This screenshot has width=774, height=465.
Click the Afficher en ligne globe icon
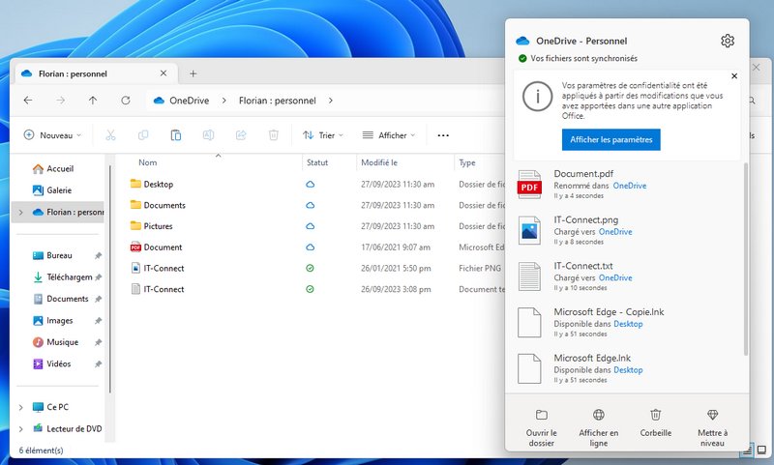pyautogui.click(x=599, y=415)
